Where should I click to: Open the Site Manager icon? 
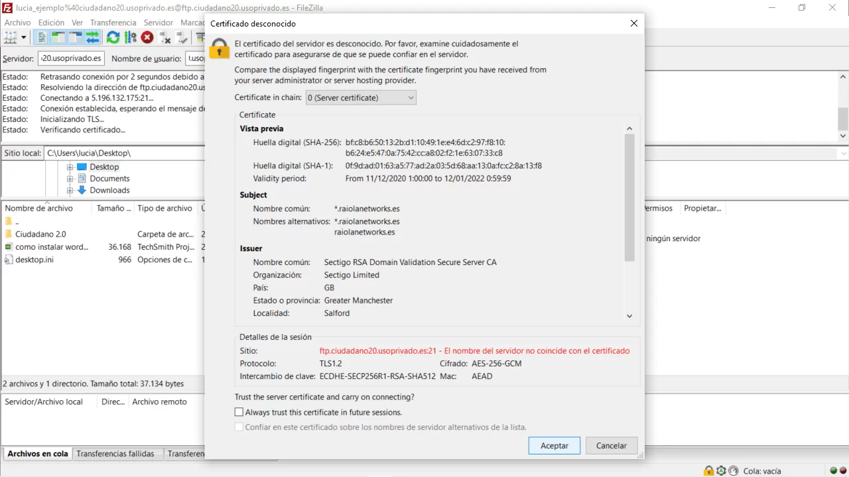[11, 37]
